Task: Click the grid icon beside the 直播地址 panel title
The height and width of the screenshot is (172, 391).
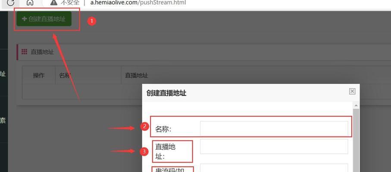Action: click(x=24, y=52)
